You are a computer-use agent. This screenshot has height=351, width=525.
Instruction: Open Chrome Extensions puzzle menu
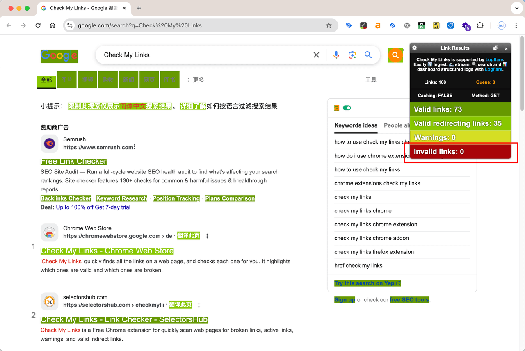coord(480,25)
